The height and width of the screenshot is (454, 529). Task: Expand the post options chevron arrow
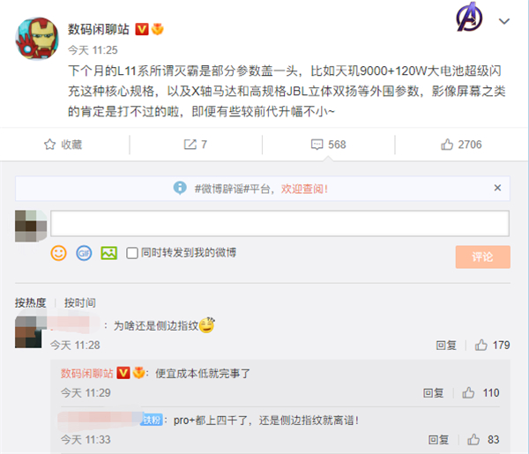[504, 21]
